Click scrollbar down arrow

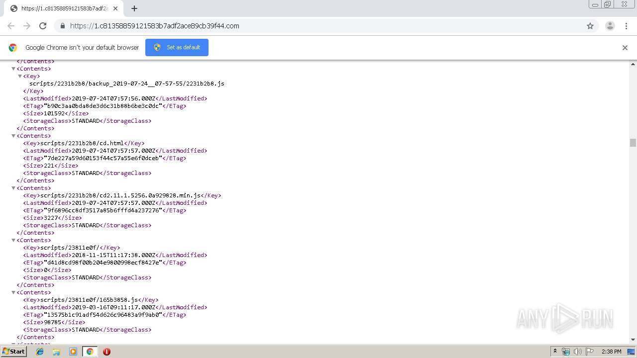(633, 340)
